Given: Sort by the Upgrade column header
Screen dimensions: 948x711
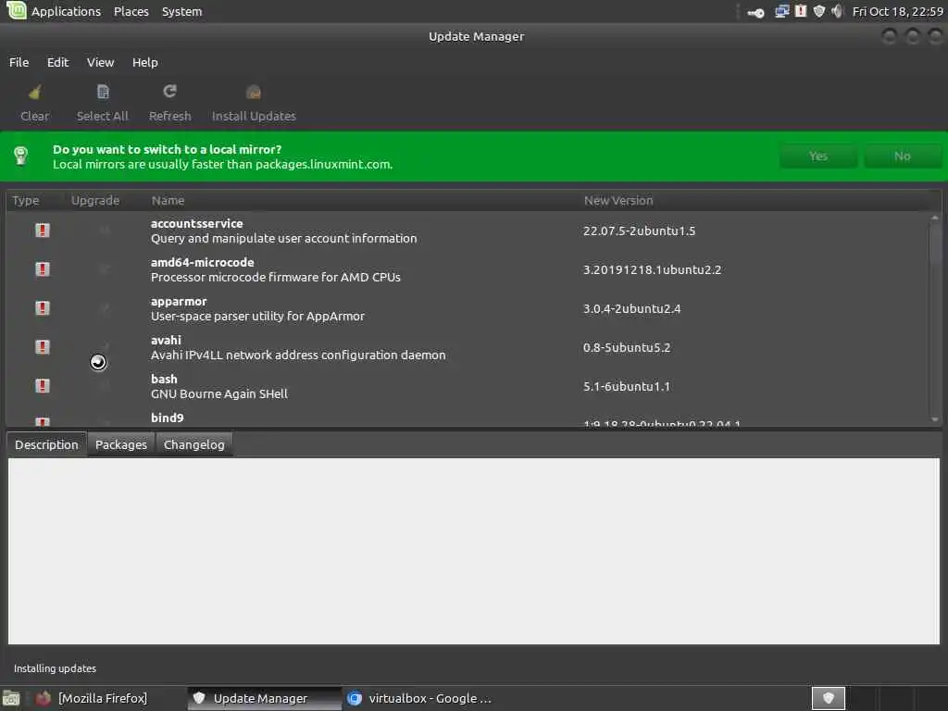Looking at the screenshot, I should (95, 200).
